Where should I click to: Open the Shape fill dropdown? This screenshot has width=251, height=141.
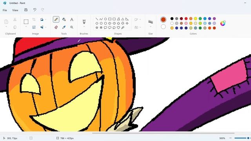tap(138, 27)
